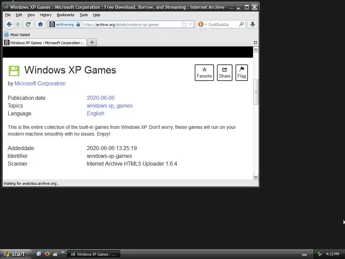
Task: Click the scrollbar down arrow
Action: [x=256, y=177]
